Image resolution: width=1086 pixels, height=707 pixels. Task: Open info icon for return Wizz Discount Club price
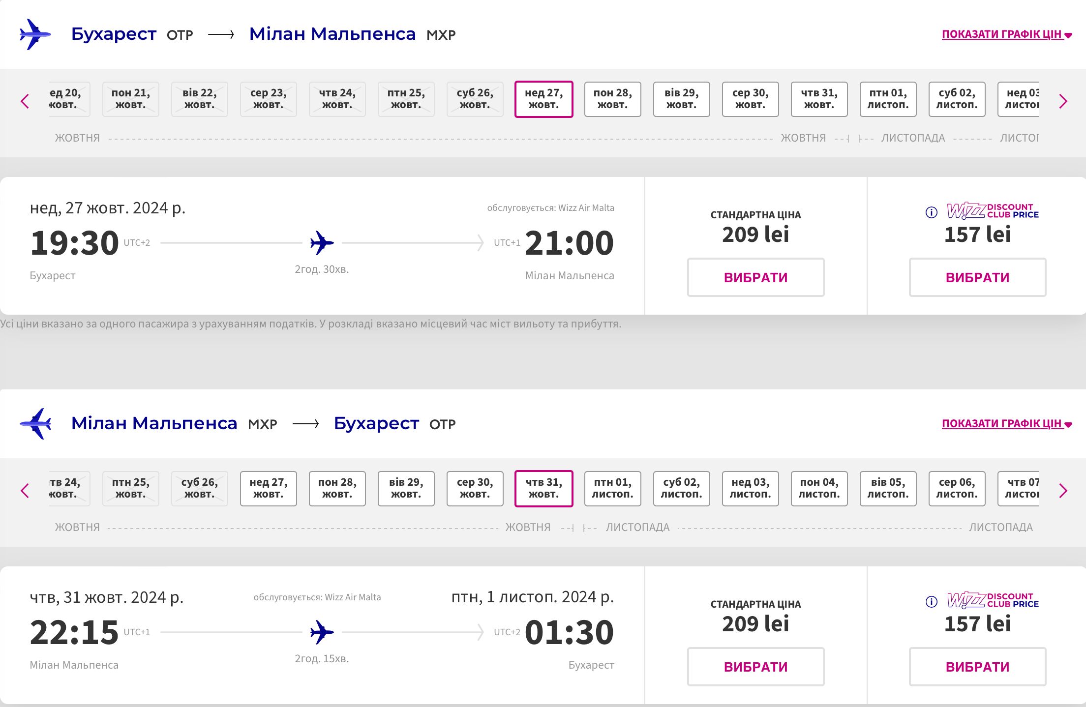coord(931,602)
